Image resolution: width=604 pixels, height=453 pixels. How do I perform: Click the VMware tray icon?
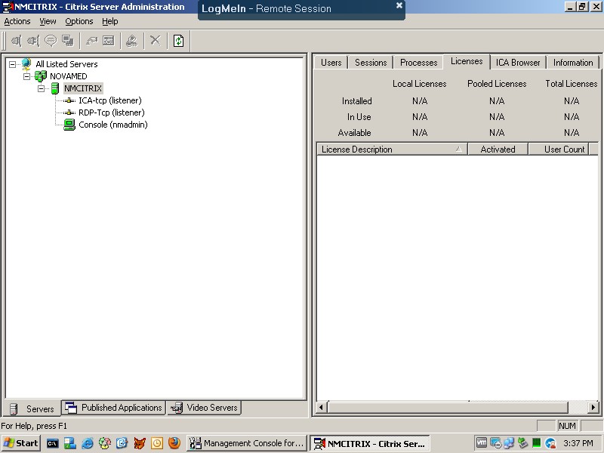click(x=481, y=443)
